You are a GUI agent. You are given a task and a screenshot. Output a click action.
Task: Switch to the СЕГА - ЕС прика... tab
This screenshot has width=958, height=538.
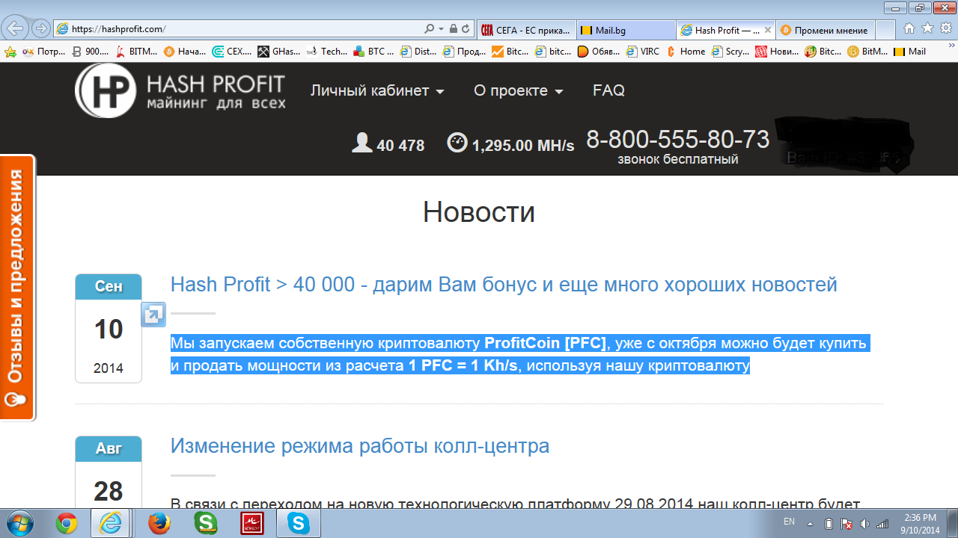525,30
